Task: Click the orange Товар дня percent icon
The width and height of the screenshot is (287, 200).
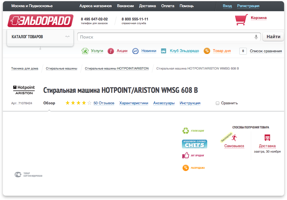Action: click(207, 51)
